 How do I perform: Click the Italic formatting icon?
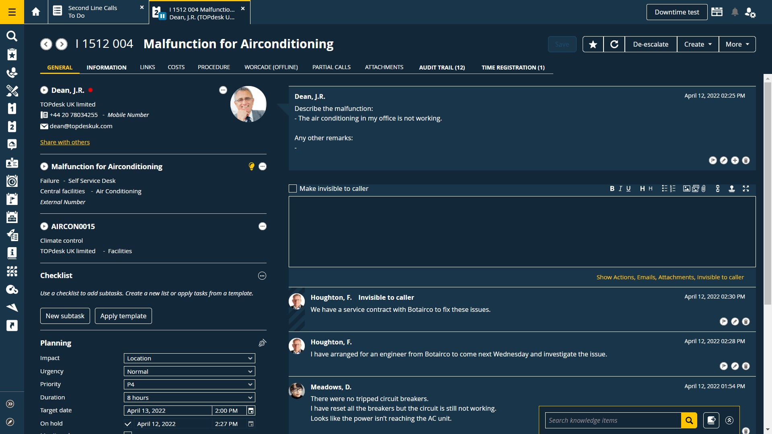pos(620,188)
